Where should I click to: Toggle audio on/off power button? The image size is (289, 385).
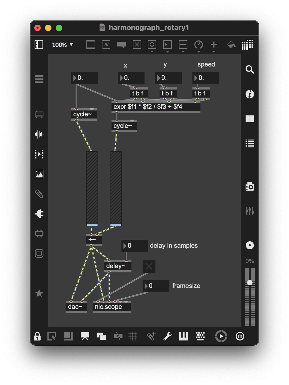point(221,336)
